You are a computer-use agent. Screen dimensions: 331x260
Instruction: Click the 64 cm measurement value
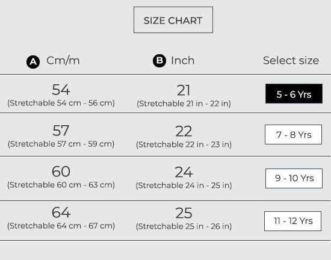point(61,212)
